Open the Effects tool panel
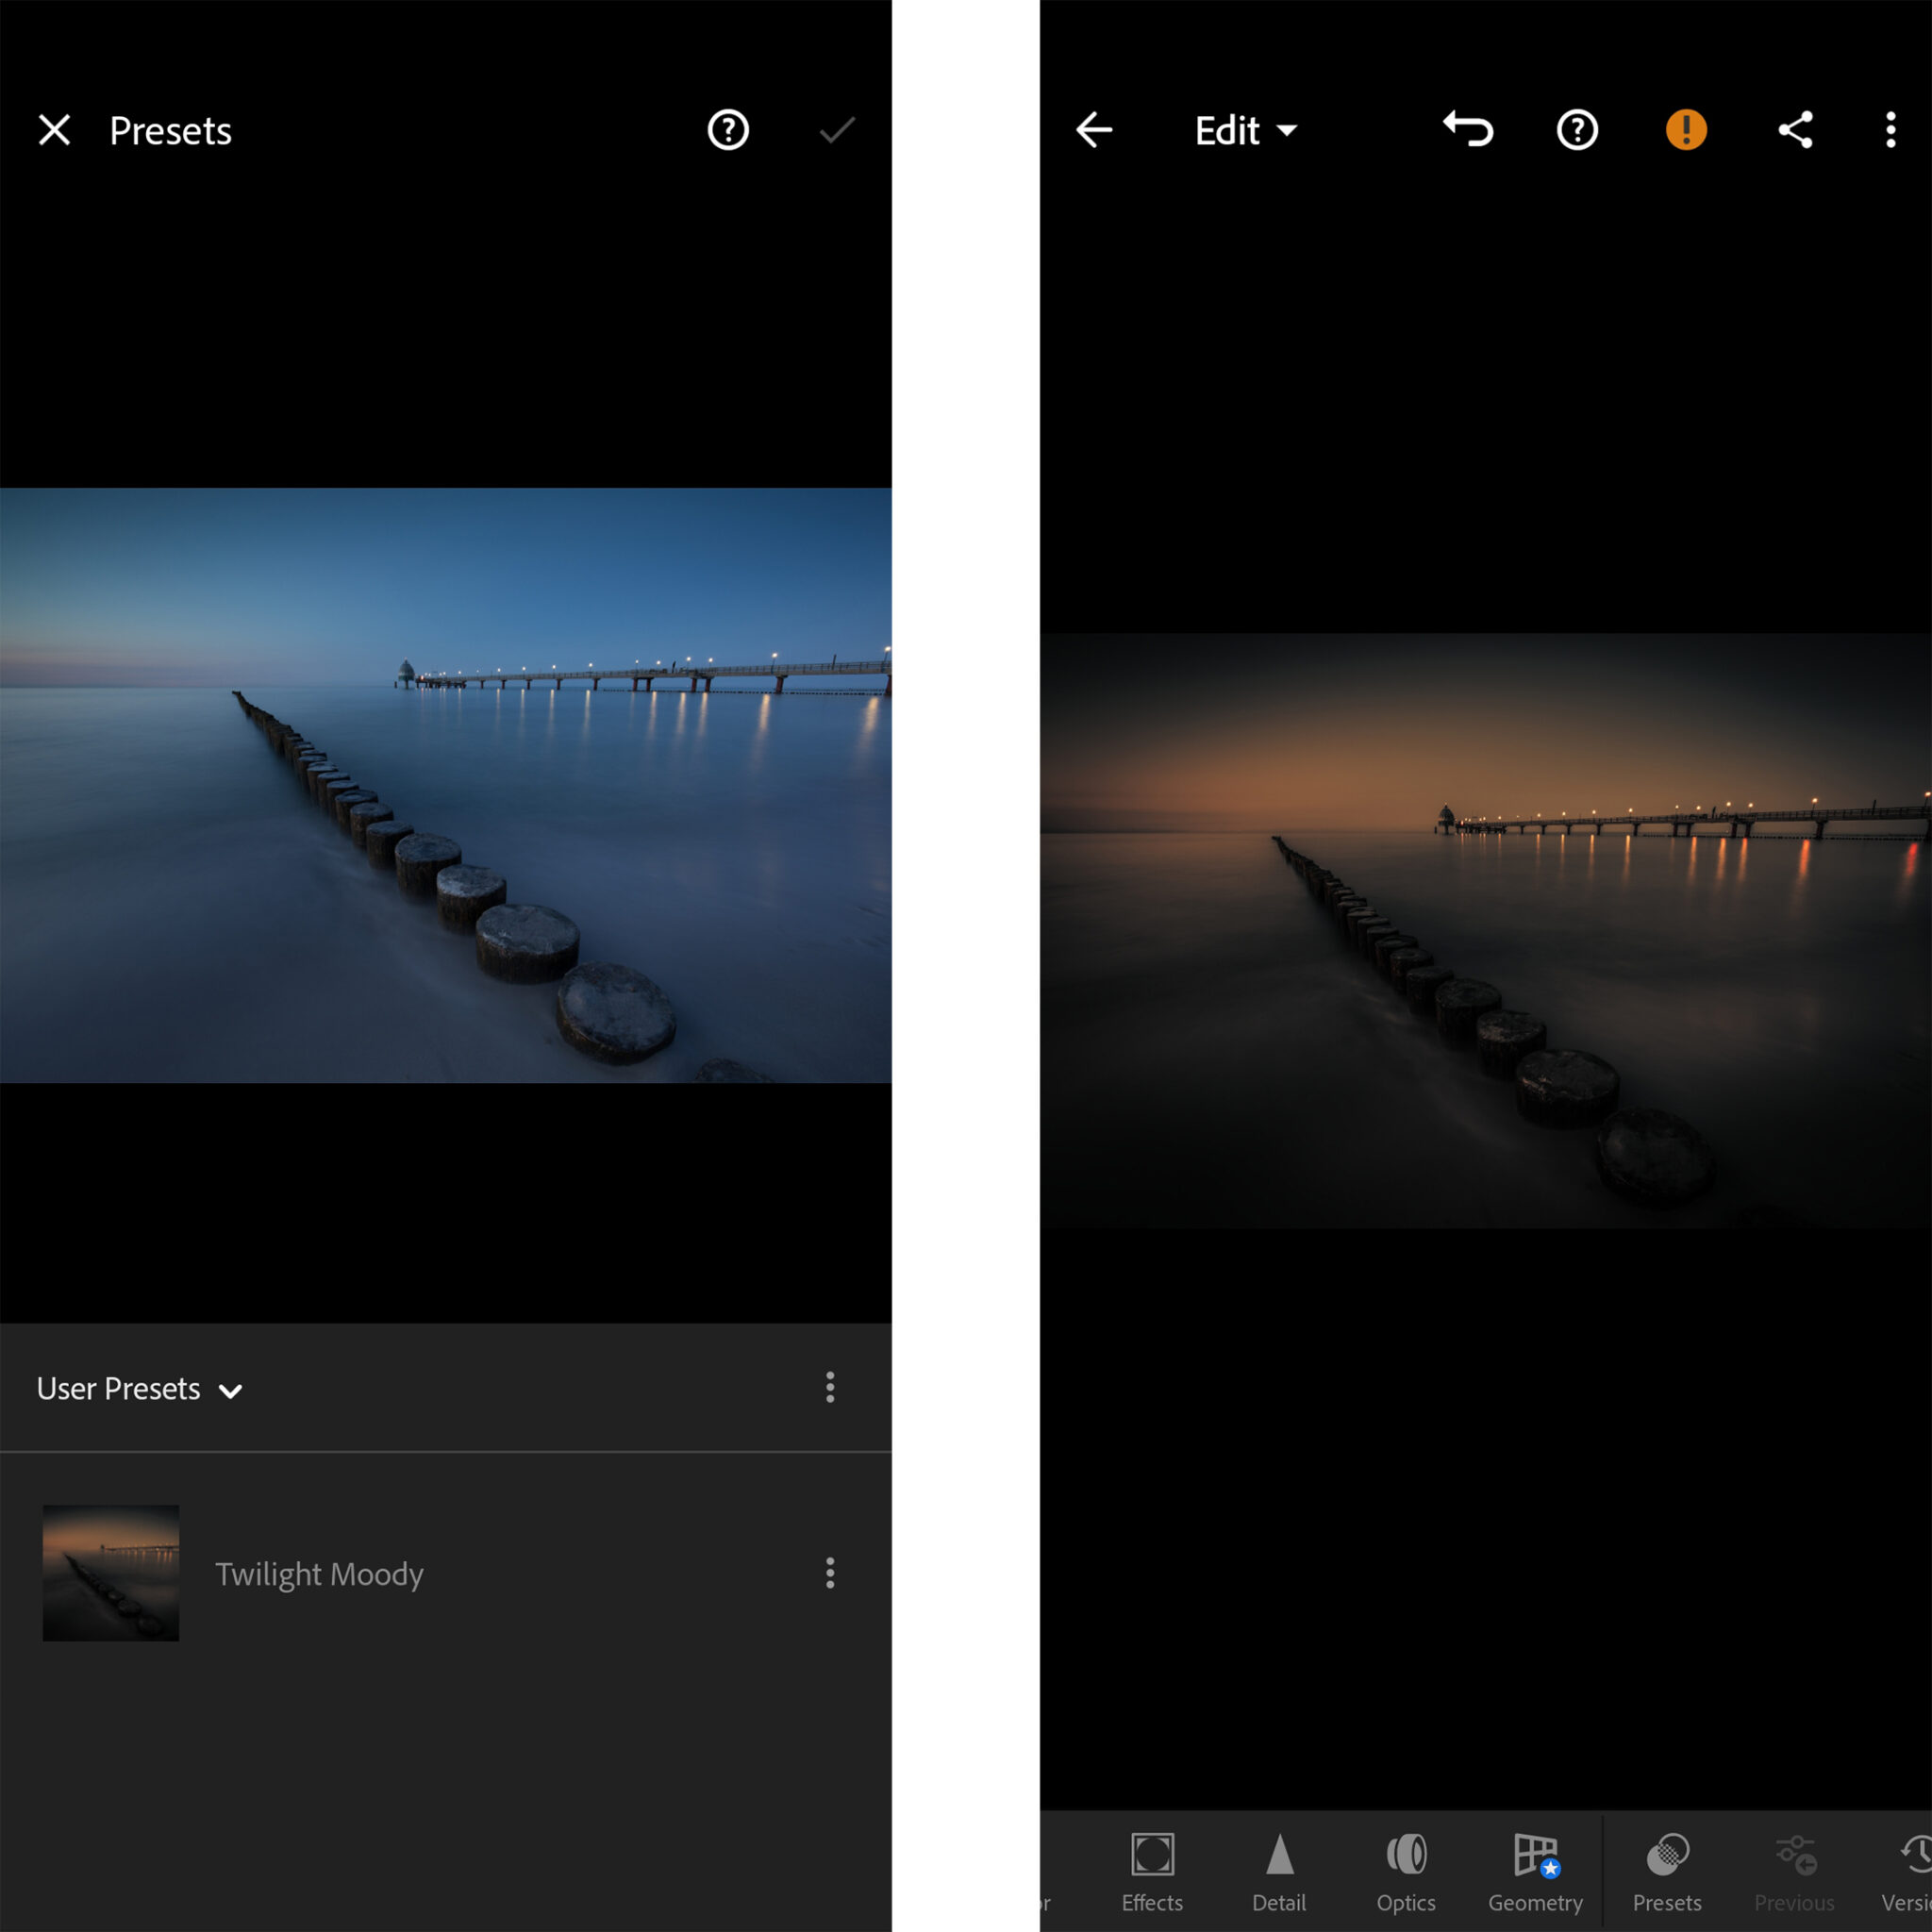1932x1932 pixels. 1152,1872
